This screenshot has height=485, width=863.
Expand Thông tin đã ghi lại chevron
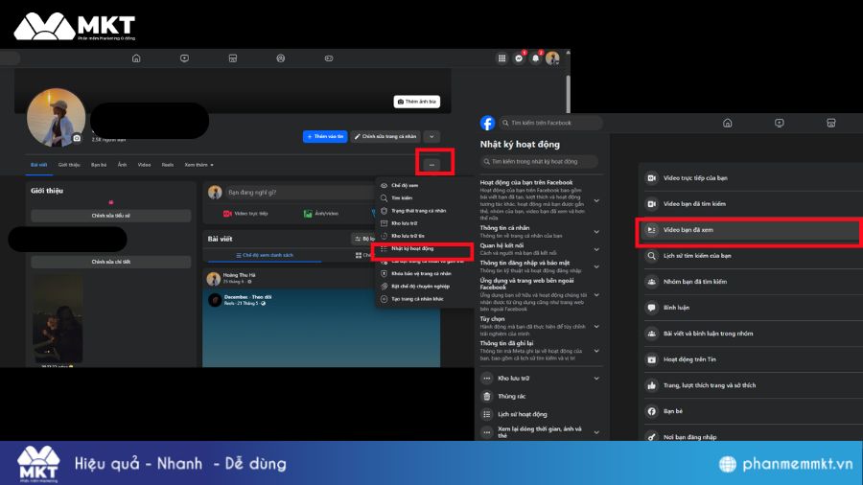click(x=596, y=351)
